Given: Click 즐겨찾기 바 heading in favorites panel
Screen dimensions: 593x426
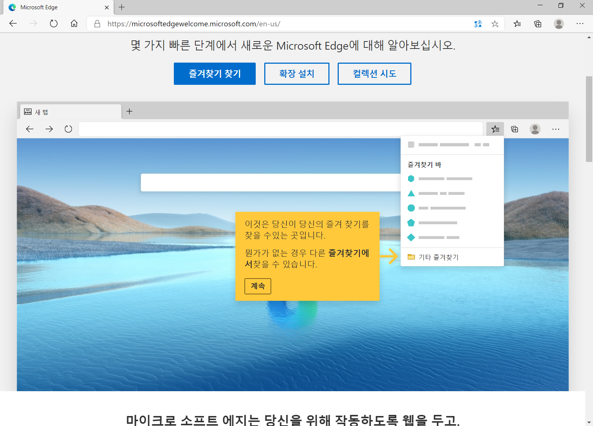Looking at the screenshot, I should [424, 164].
